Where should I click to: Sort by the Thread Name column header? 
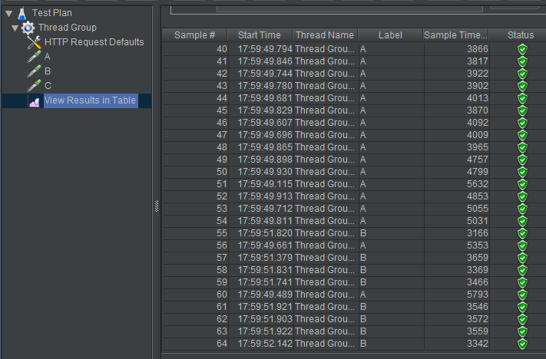coord(325,35)
